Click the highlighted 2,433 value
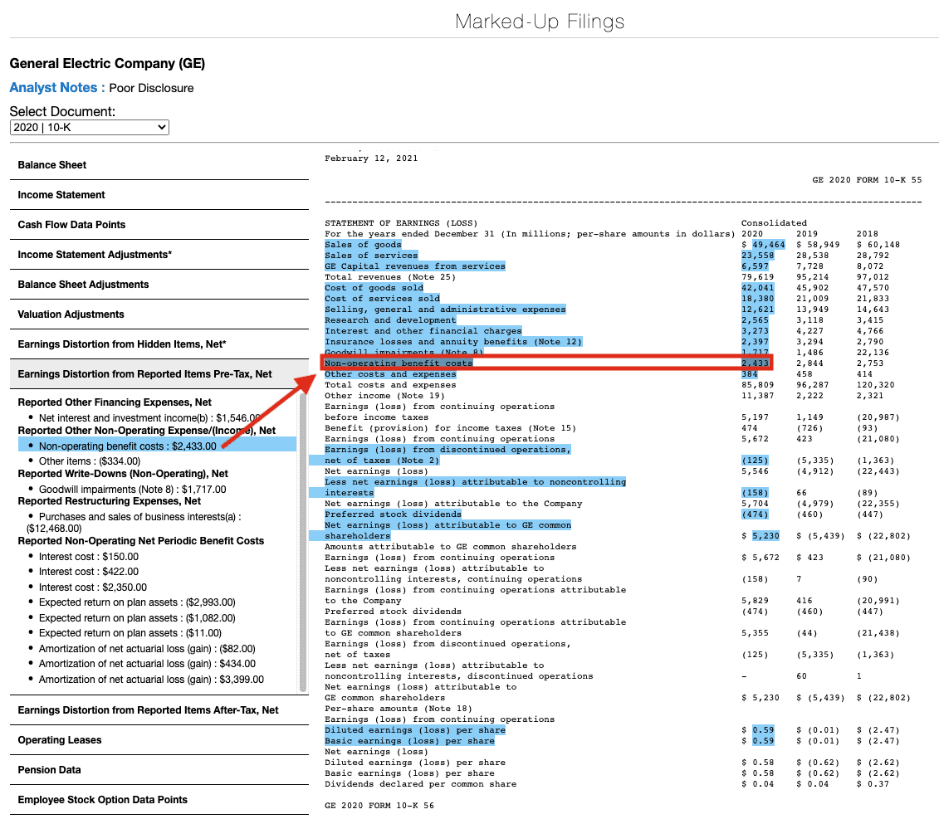 click(x=756, y=363)
